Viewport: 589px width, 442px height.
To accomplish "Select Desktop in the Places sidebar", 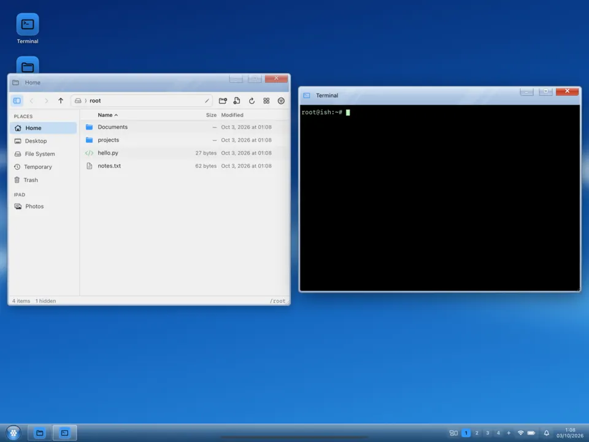I will pyautogui.click(x=43, y=141).
